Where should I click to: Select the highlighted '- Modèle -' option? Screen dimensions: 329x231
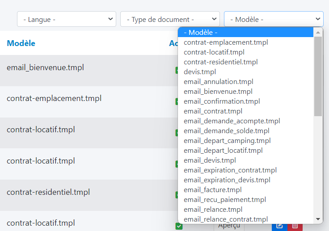(201, 33)
